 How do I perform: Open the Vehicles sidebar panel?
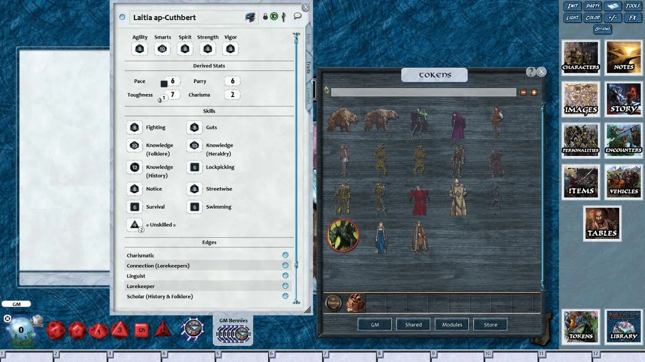(x=624, y=182)
